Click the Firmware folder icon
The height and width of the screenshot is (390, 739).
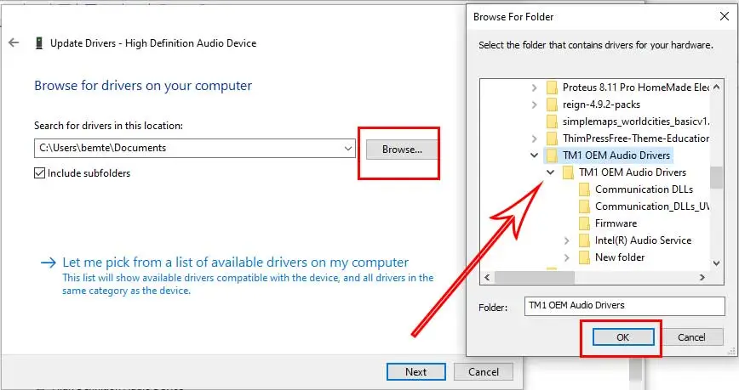pos(584,223)
